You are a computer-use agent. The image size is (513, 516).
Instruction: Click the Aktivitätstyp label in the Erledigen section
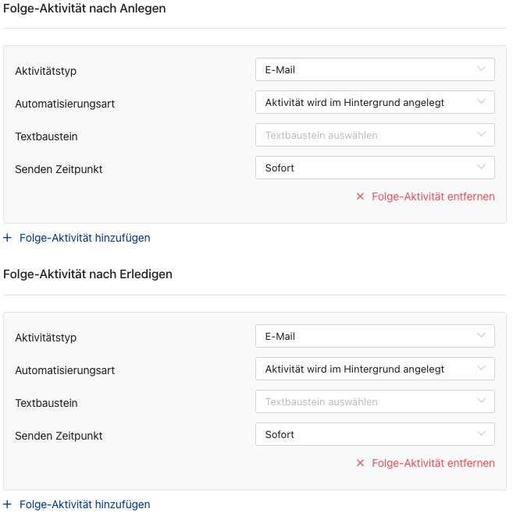(45, 338)
